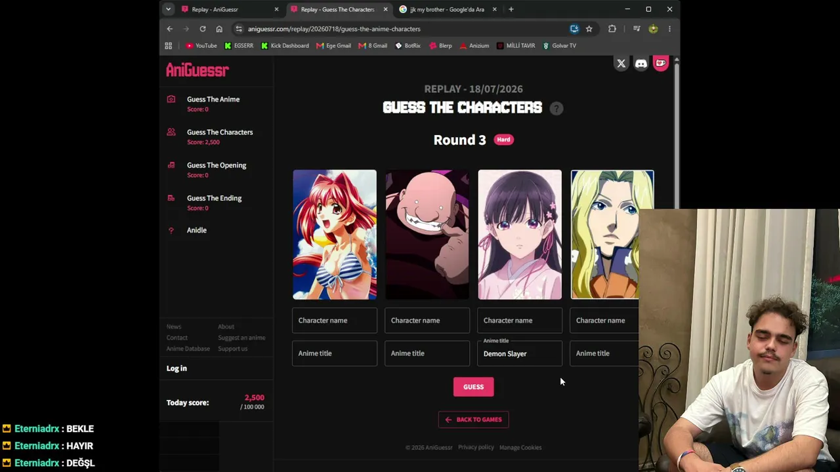The image size is (840, 472).
Task: Open the YouTube bookmark
Action: 201,46
